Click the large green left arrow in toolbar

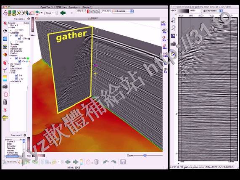[x=63, y=13]
